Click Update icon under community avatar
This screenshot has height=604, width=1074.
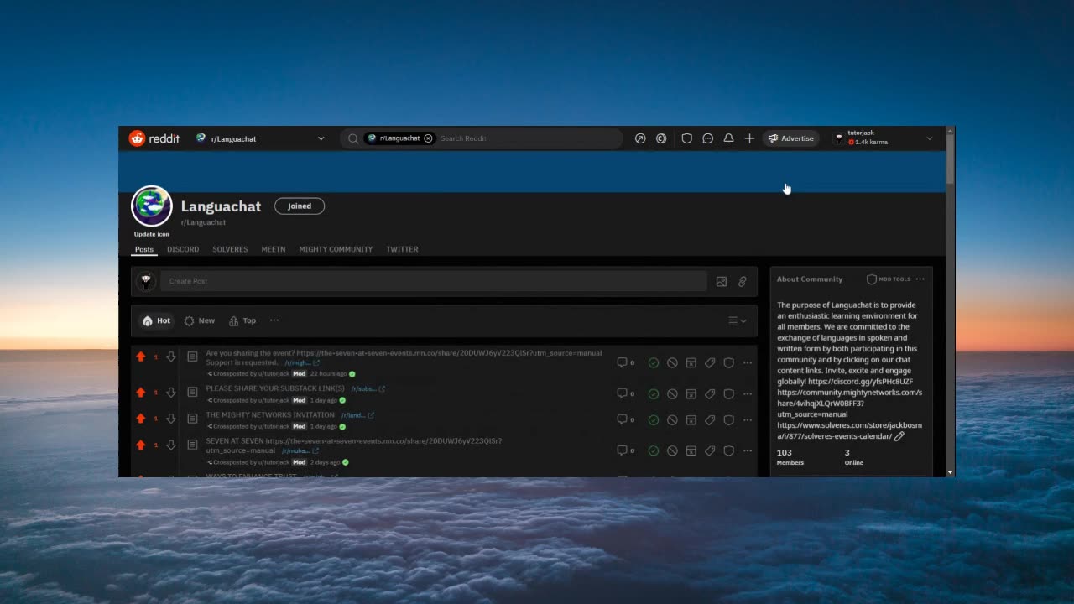pyautogui.click(x=152, y=234)
